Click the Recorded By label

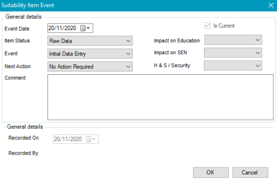(23, 153)
